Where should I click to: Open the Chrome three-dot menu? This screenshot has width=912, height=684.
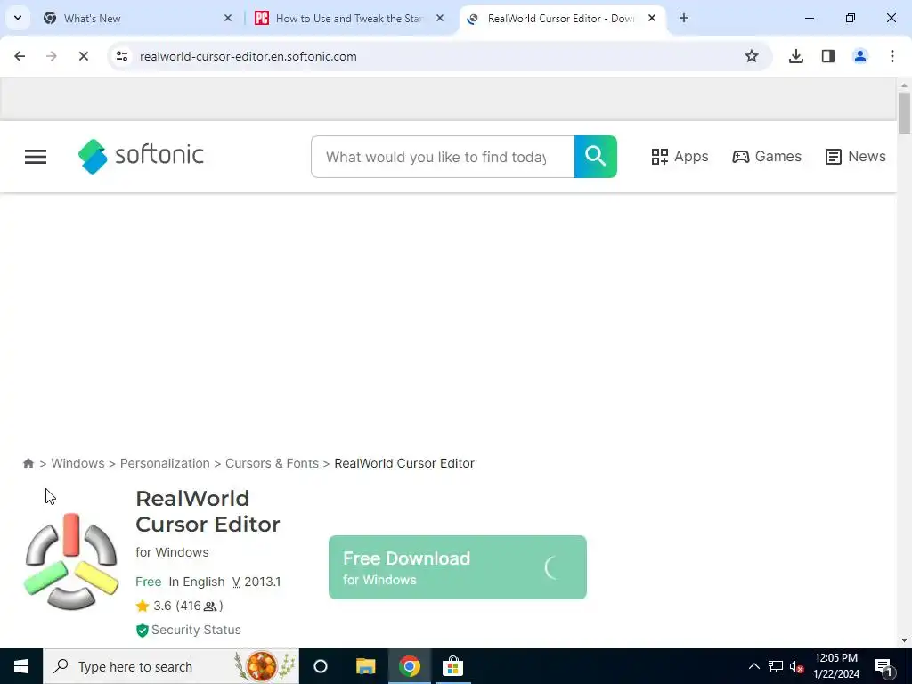(892, 56)
